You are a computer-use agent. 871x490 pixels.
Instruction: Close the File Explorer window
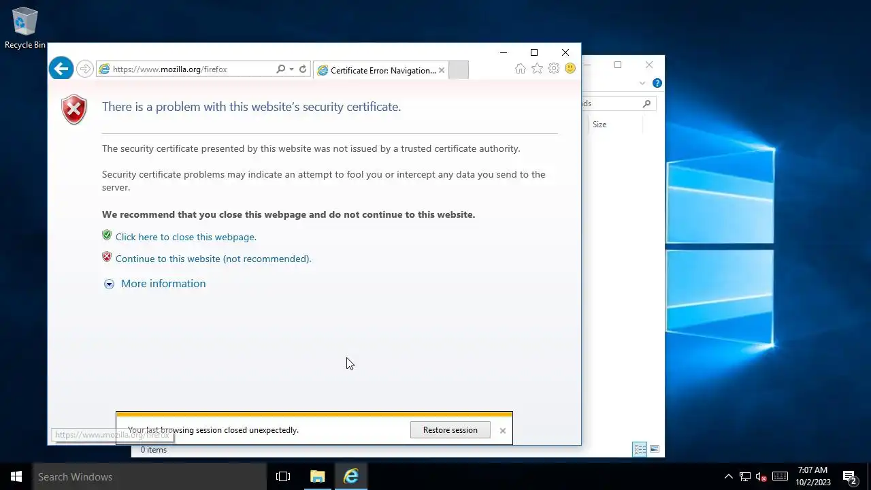(x=649, y=65)
